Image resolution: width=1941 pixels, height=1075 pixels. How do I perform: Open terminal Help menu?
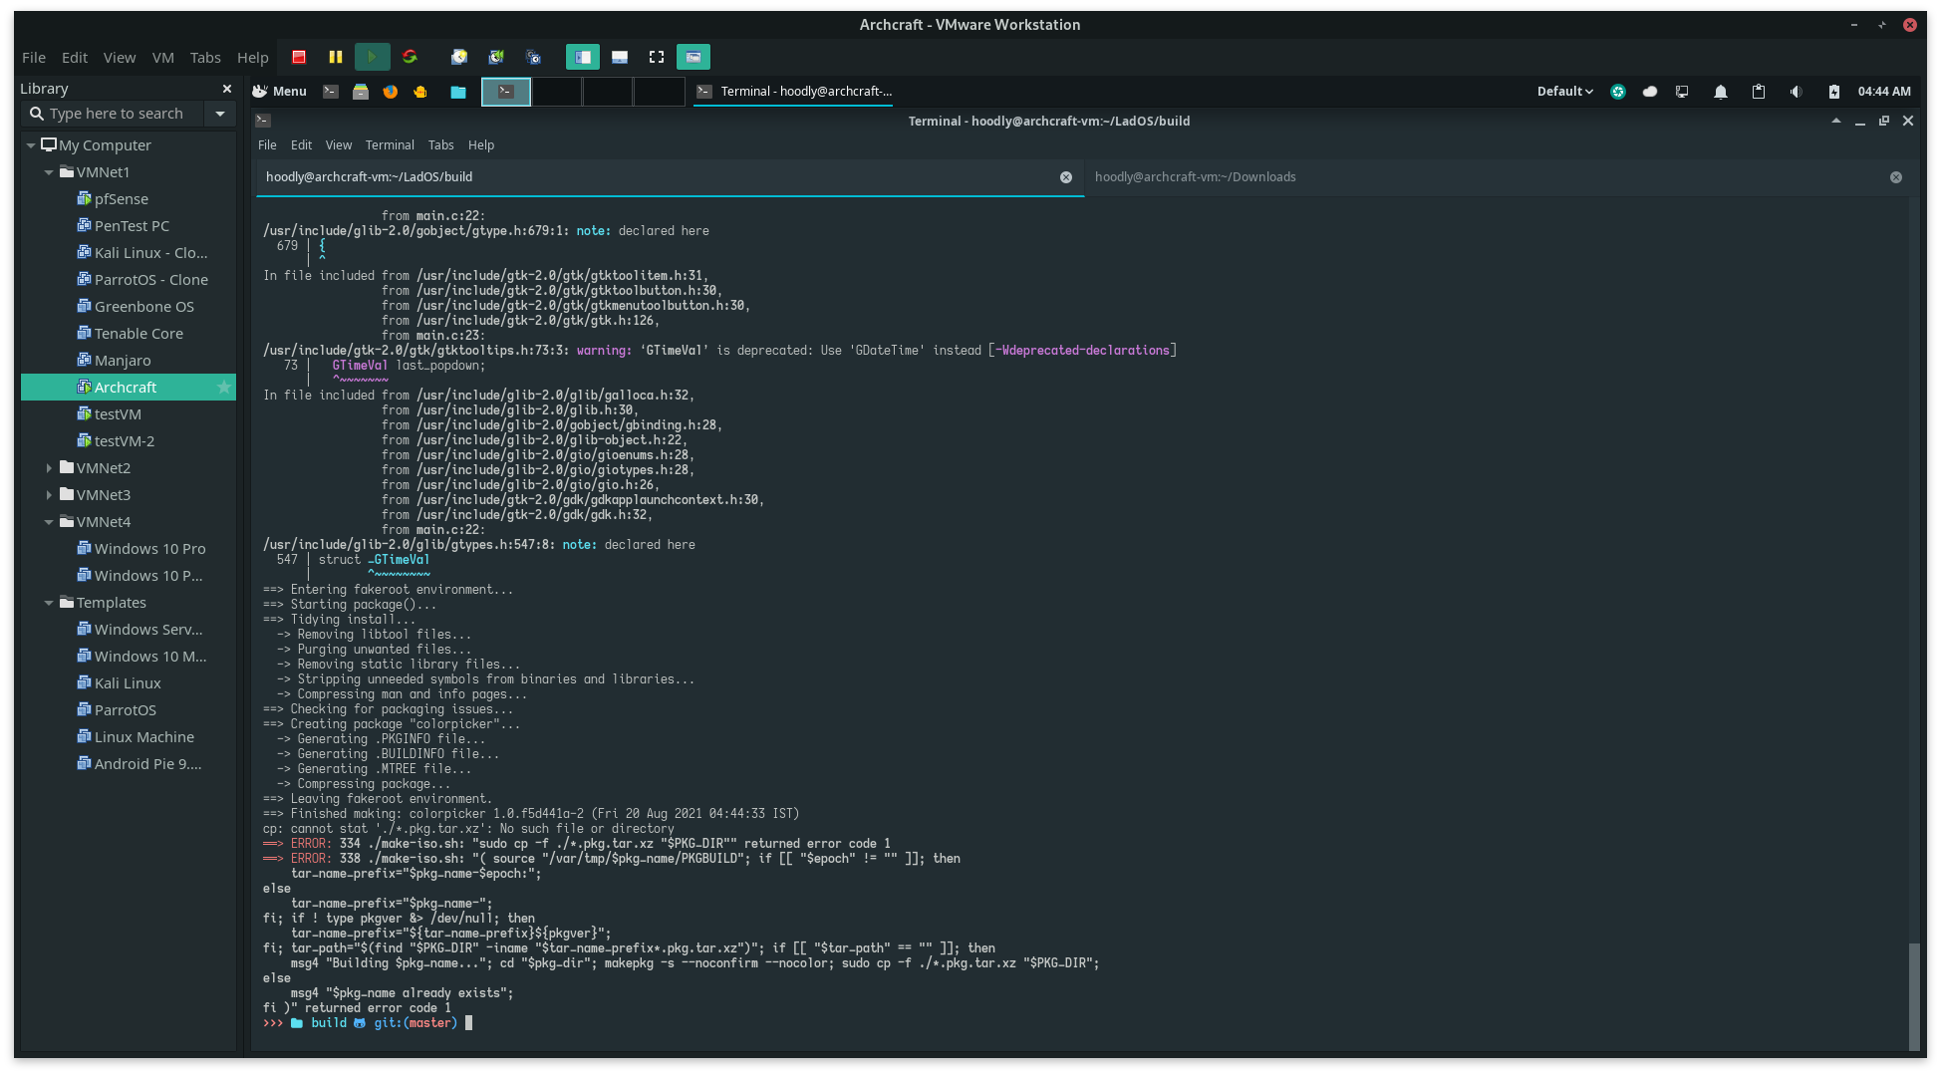point(481,145)
